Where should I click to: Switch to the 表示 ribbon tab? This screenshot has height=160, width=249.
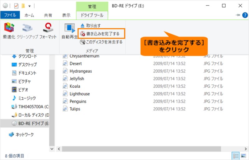coord(66,15)
